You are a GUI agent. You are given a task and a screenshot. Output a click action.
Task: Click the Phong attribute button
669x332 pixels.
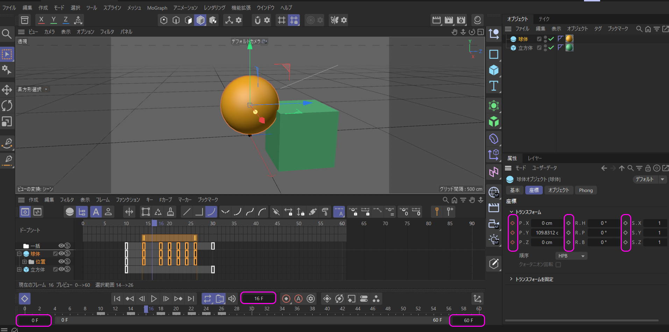(x=585, y=190)
